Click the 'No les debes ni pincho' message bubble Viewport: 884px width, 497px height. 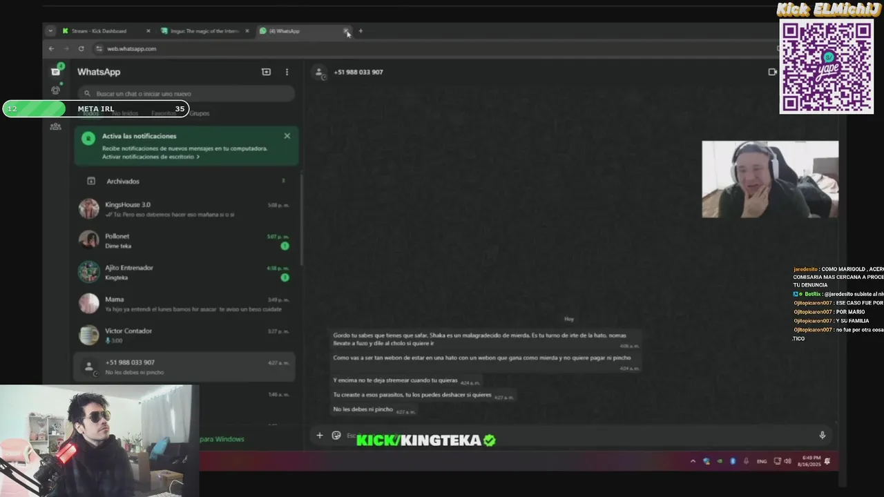tap(374, 410)
